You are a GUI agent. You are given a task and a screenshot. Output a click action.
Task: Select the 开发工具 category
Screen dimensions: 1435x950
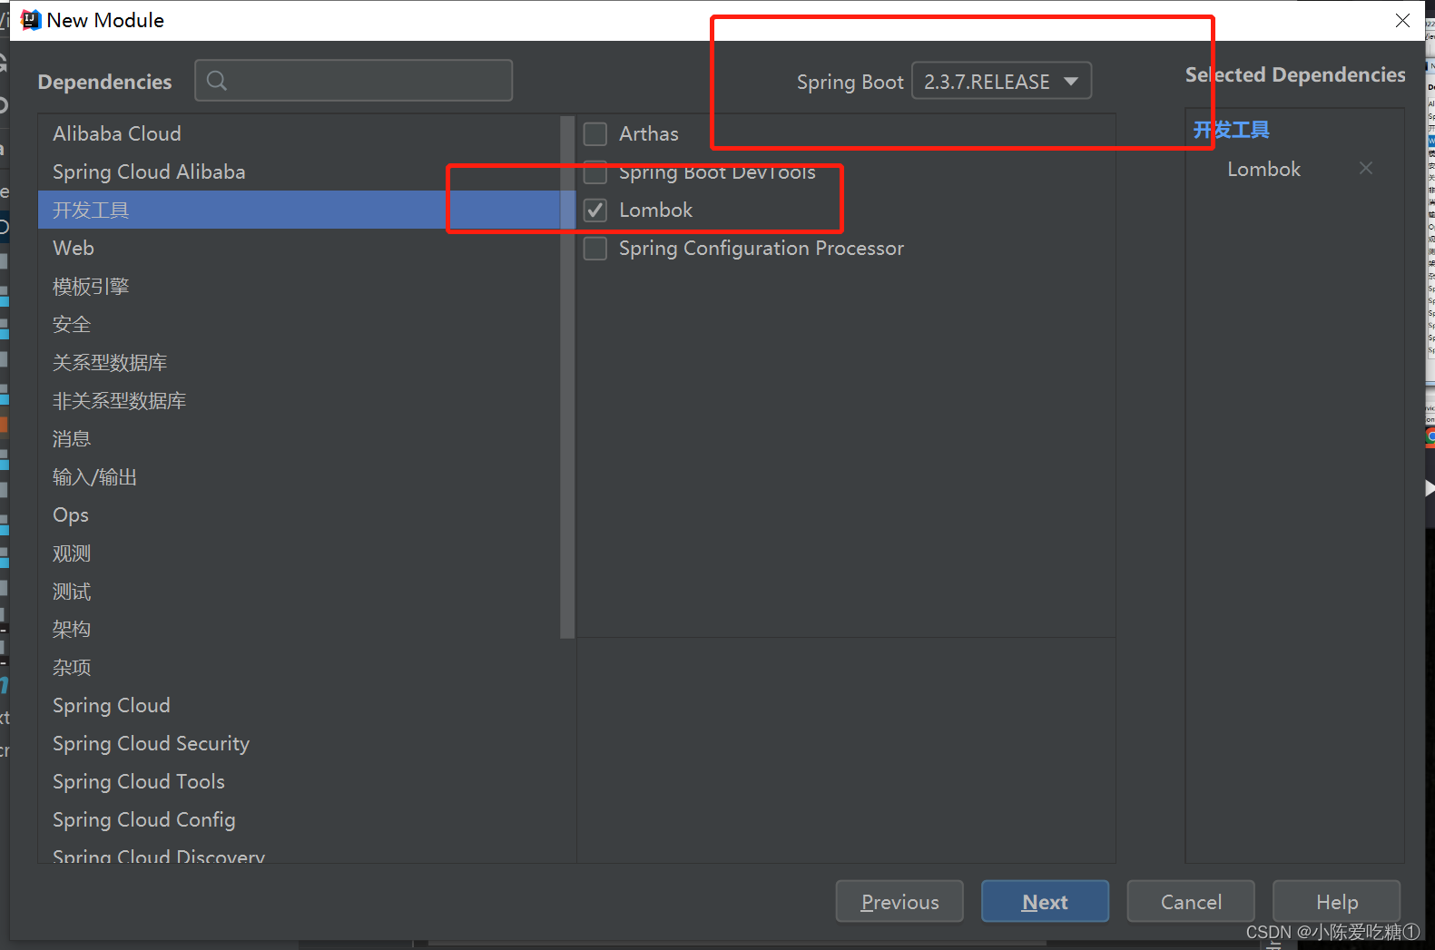[x=300, y=211]
